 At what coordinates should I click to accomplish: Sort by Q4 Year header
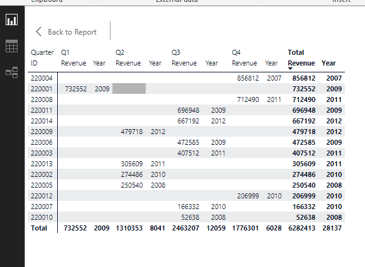[271, 63]
